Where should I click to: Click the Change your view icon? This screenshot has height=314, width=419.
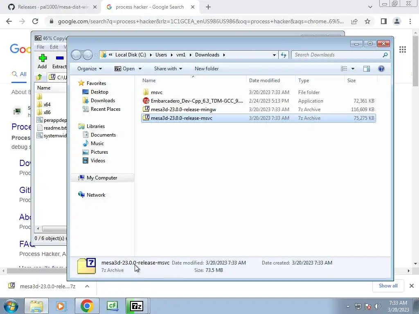[x=344, y=69]
